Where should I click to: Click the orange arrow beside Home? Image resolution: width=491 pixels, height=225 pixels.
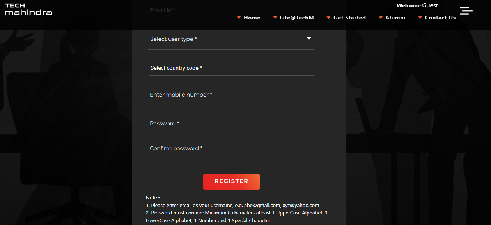[239, 18]
